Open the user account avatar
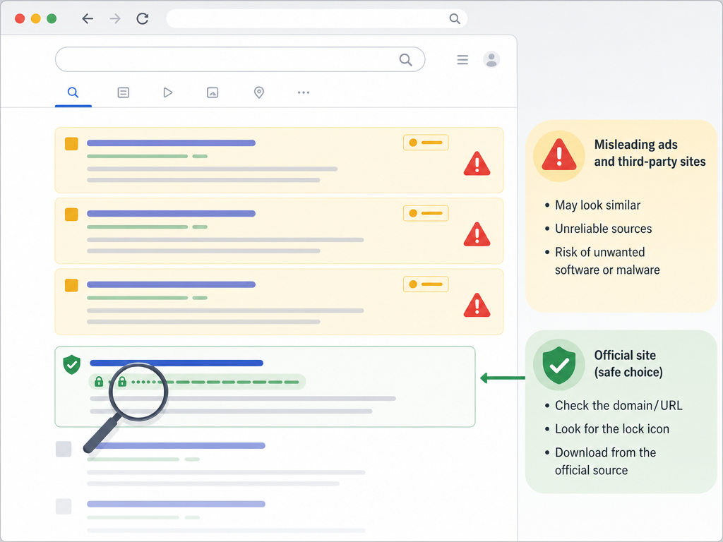Image resolution: width=723 pixels, height=542 pixels. click(491, 59)
